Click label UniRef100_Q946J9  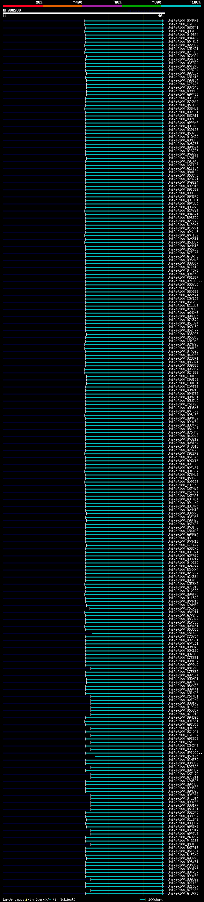(183, 42)
